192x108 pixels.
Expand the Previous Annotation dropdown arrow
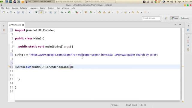pyautogui.click(x=129, y=12)
